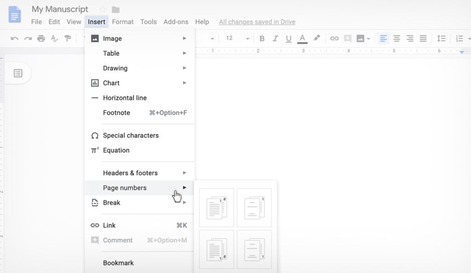
Task: Open the font size 12 dropdown
Action: coord(237,39)
